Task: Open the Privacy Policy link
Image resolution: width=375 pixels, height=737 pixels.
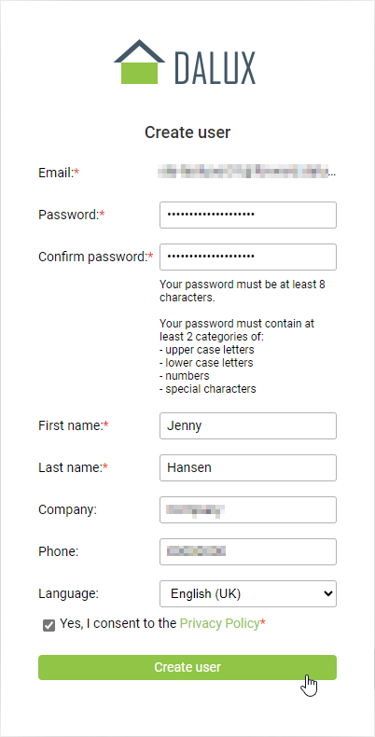Action: pyautogui.click(x=219, y=624)
